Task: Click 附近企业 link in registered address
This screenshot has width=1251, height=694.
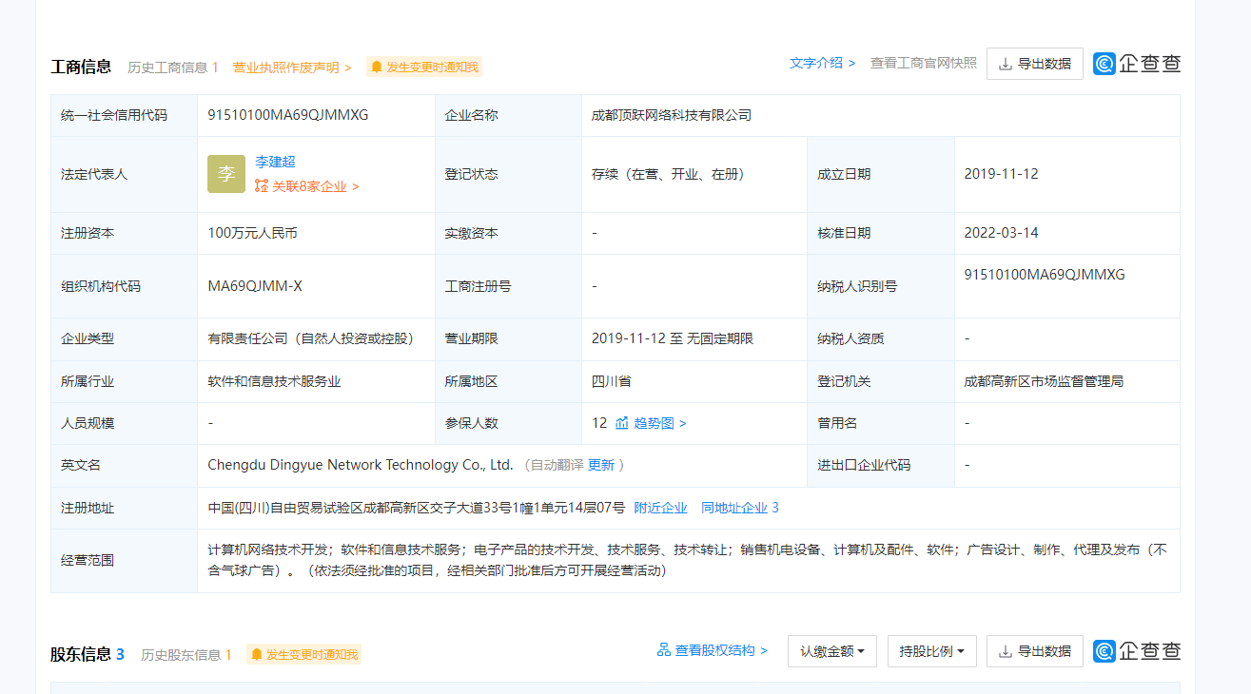Action: click(x=660, y=508)
